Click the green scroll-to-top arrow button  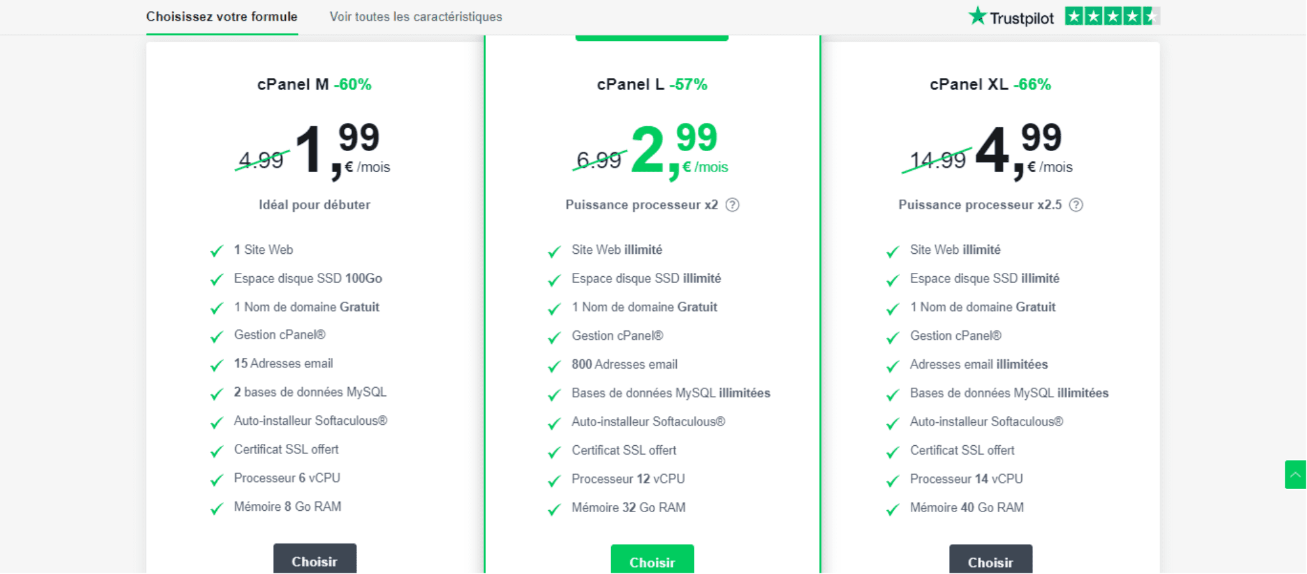1296,475
